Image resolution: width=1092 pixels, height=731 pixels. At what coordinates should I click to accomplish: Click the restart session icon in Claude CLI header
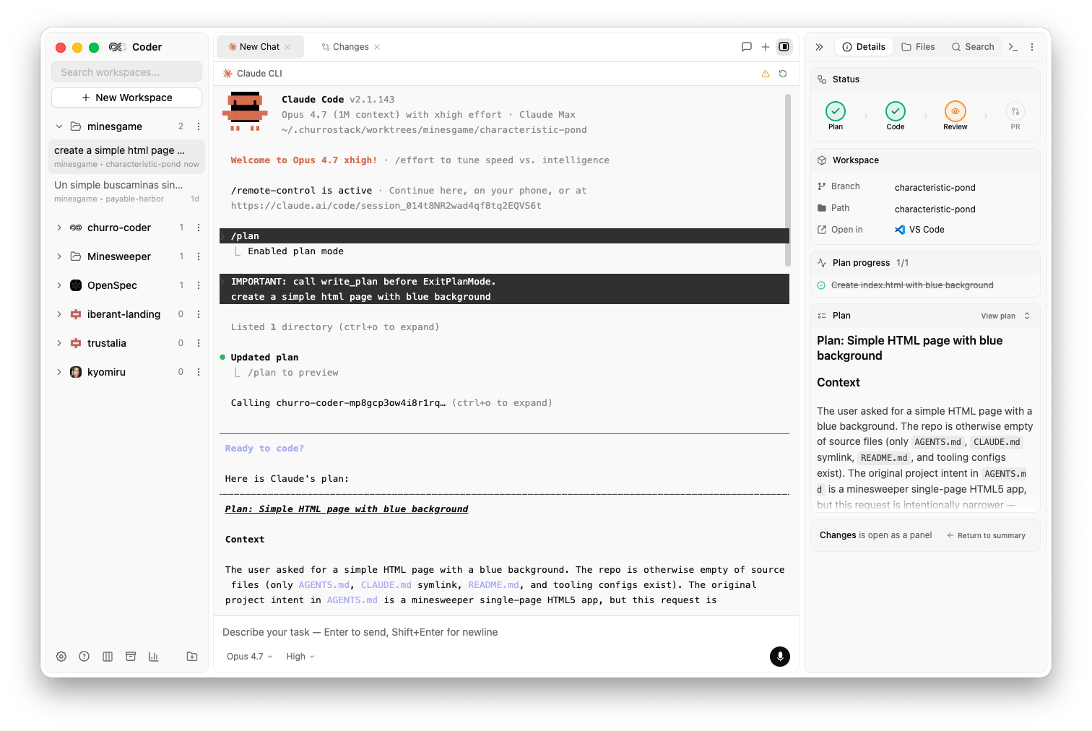point(783,74)
